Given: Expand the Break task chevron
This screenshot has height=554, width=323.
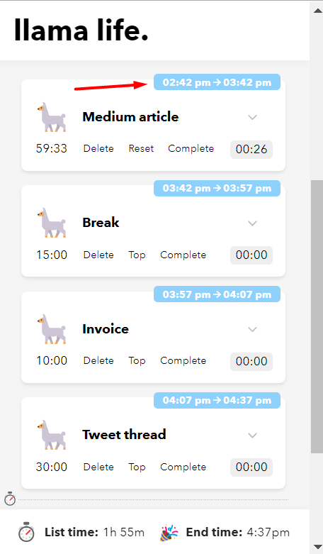Looking at the screenshot, I should point(252,223).
